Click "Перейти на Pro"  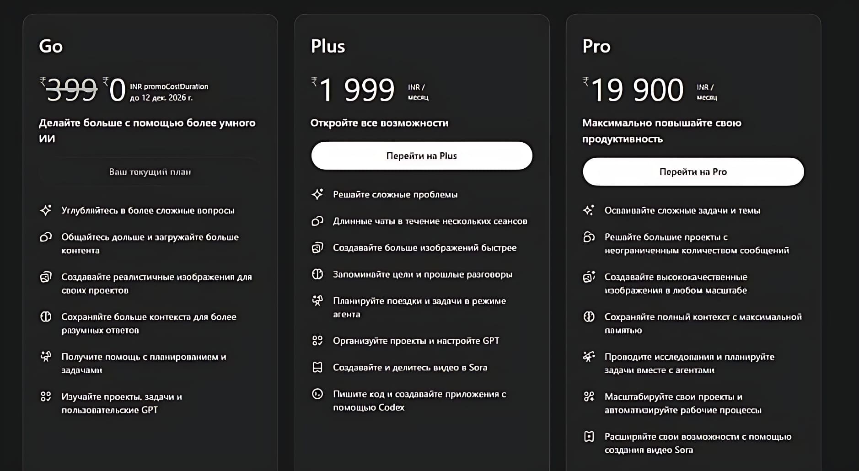(693, 171)
